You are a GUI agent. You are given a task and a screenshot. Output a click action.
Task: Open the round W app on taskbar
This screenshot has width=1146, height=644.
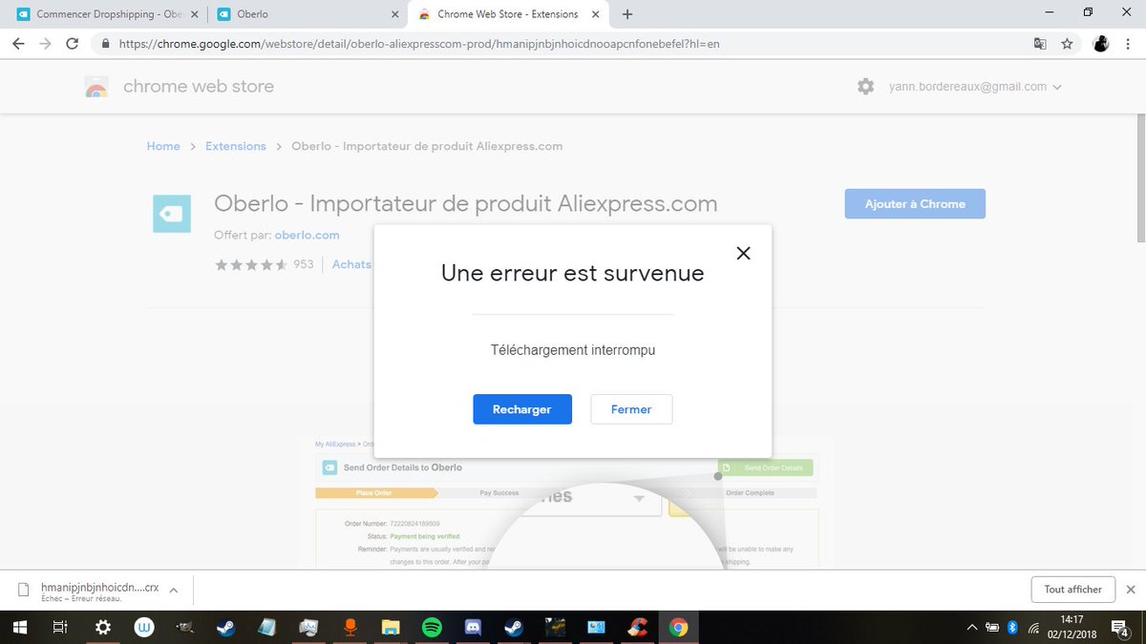pos(144,628)
